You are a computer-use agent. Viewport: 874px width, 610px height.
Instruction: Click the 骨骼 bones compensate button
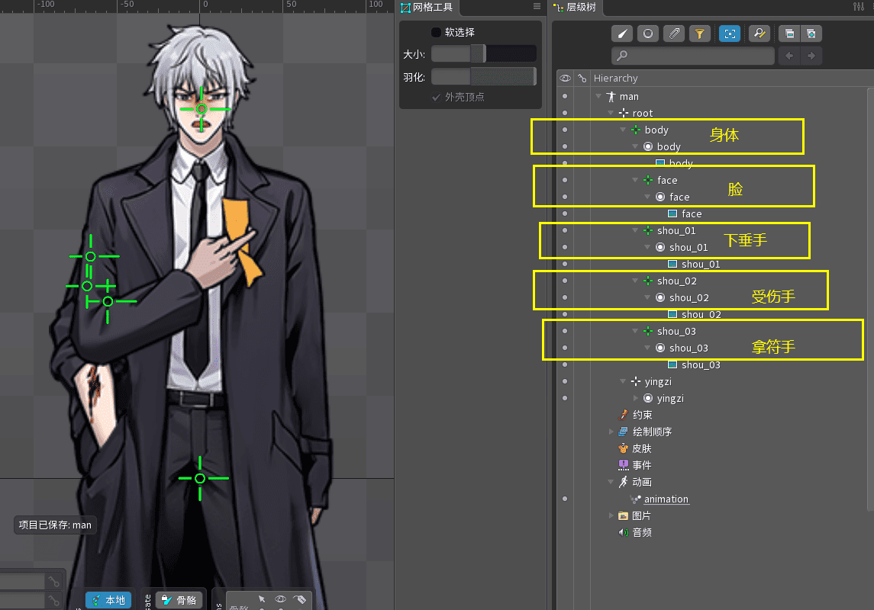(x=180, y=600)
